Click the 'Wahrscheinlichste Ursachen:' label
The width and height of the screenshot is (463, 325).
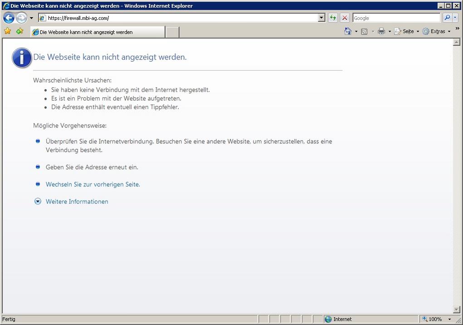[73, 80]
